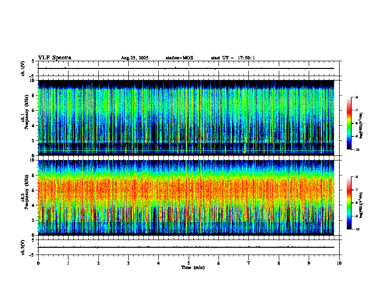Click time axis tick label "4"
The image size is (382, 295).
pyautogui.click(x=159, y=263)
